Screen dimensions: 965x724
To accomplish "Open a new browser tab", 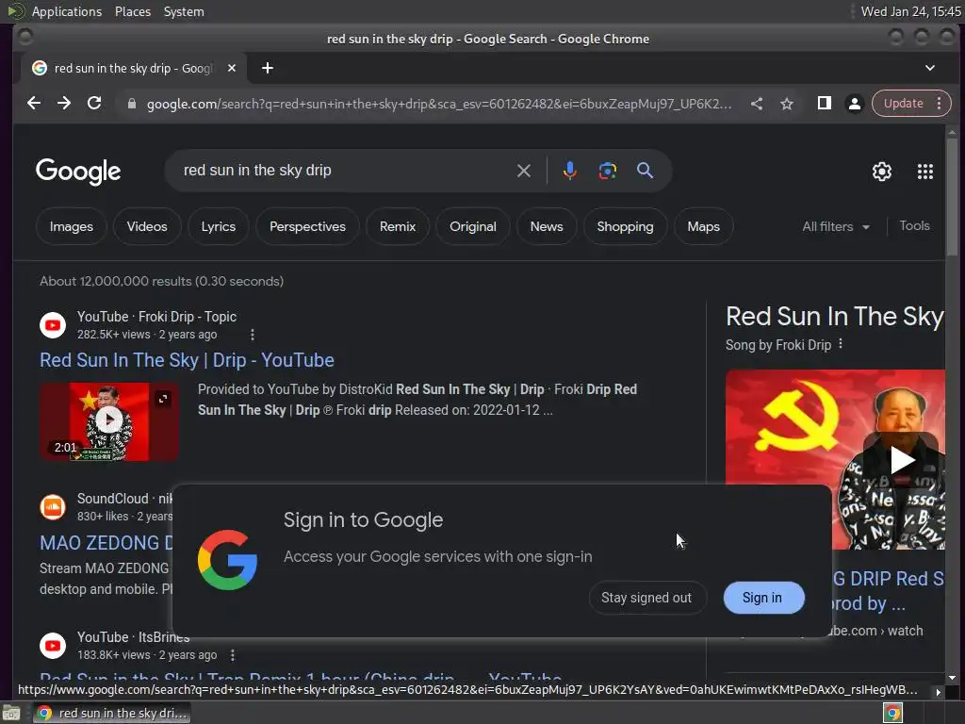I will pos(267,68).
